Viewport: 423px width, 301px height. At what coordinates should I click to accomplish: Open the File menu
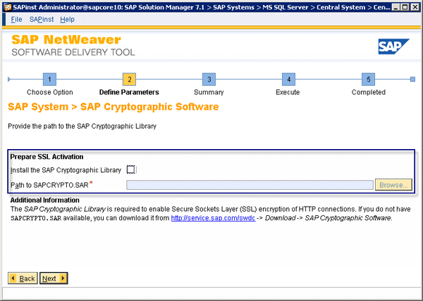click(x=16, y=20)
